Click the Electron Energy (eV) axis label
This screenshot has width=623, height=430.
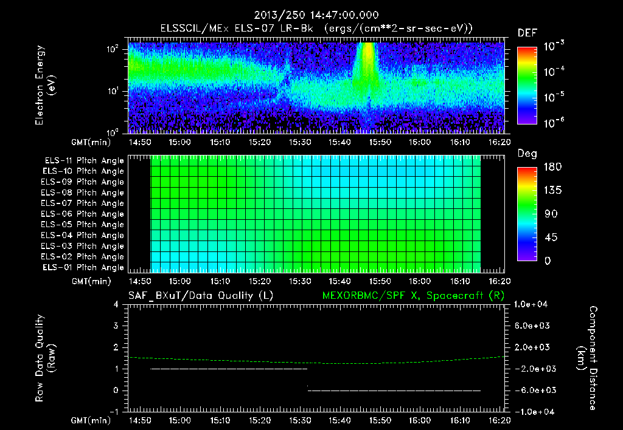[45, 85]
